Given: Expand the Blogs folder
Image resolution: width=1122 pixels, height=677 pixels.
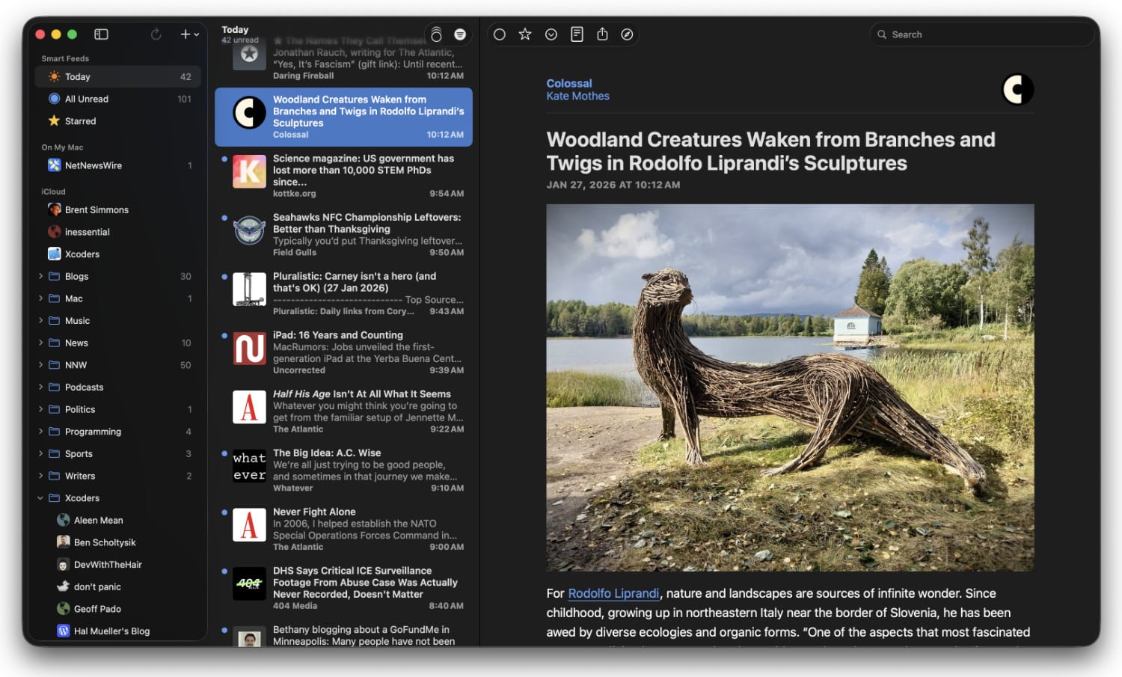Looking at the screenshot, I should tap(40, 277).
